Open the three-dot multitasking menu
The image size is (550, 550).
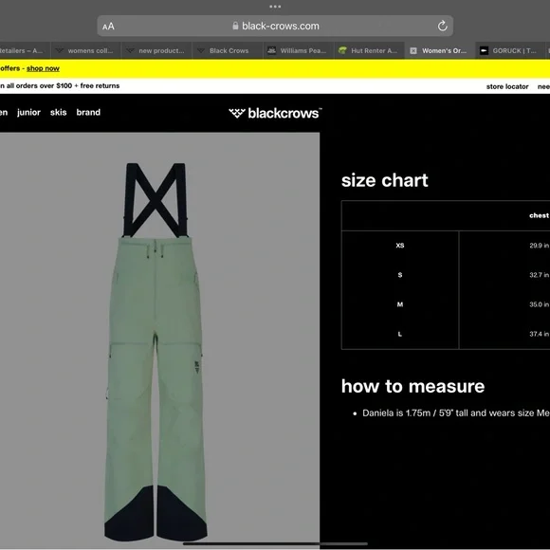[x=275, y=7]
